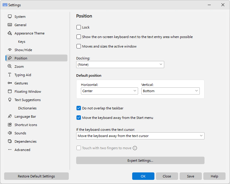Click the Typing Aid T icon
The width and height of the screenshot is (230, 184).
pos(10,75)
